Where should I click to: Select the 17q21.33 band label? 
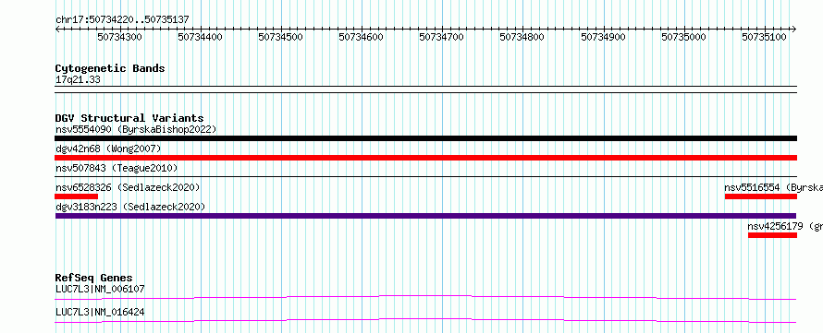[x=78, y=80]
